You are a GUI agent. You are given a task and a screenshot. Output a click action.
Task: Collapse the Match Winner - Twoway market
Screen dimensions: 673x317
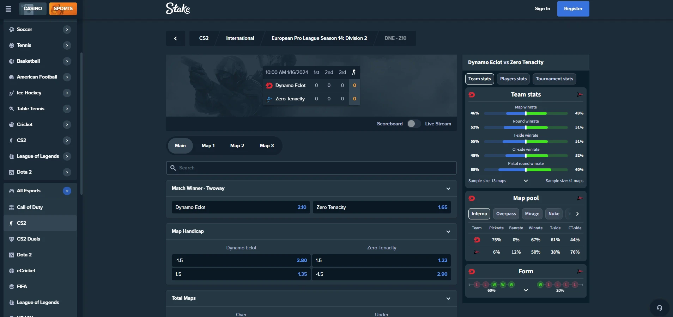[x=448, y=189]
